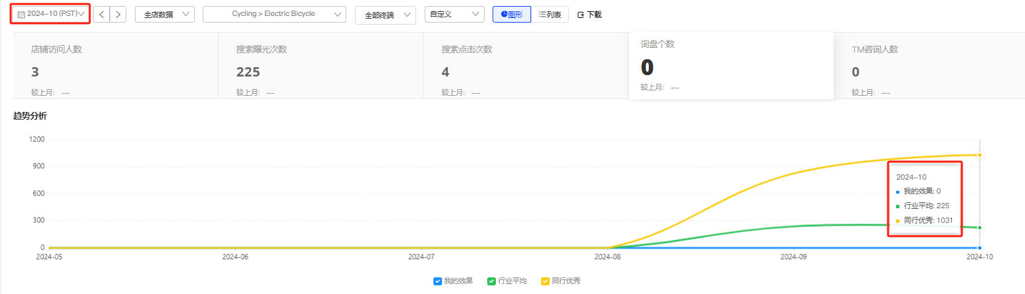Switch to 列表 list view

pyautogui.click(x=550, y=14)
